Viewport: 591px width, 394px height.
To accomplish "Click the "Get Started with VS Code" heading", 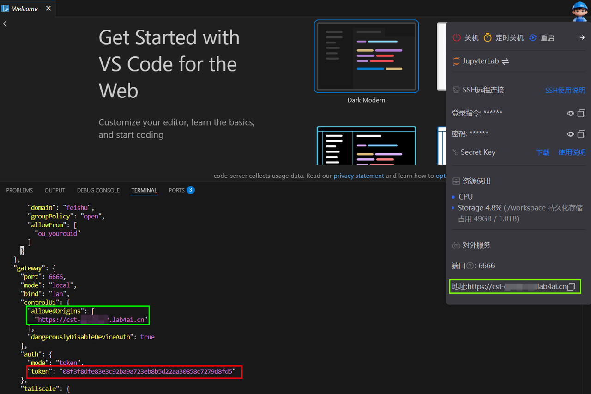I will click(169, 64).
